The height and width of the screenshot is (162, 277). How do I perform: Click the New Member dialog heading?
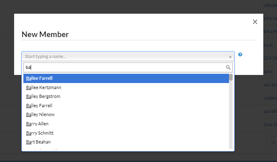point(45,34)
